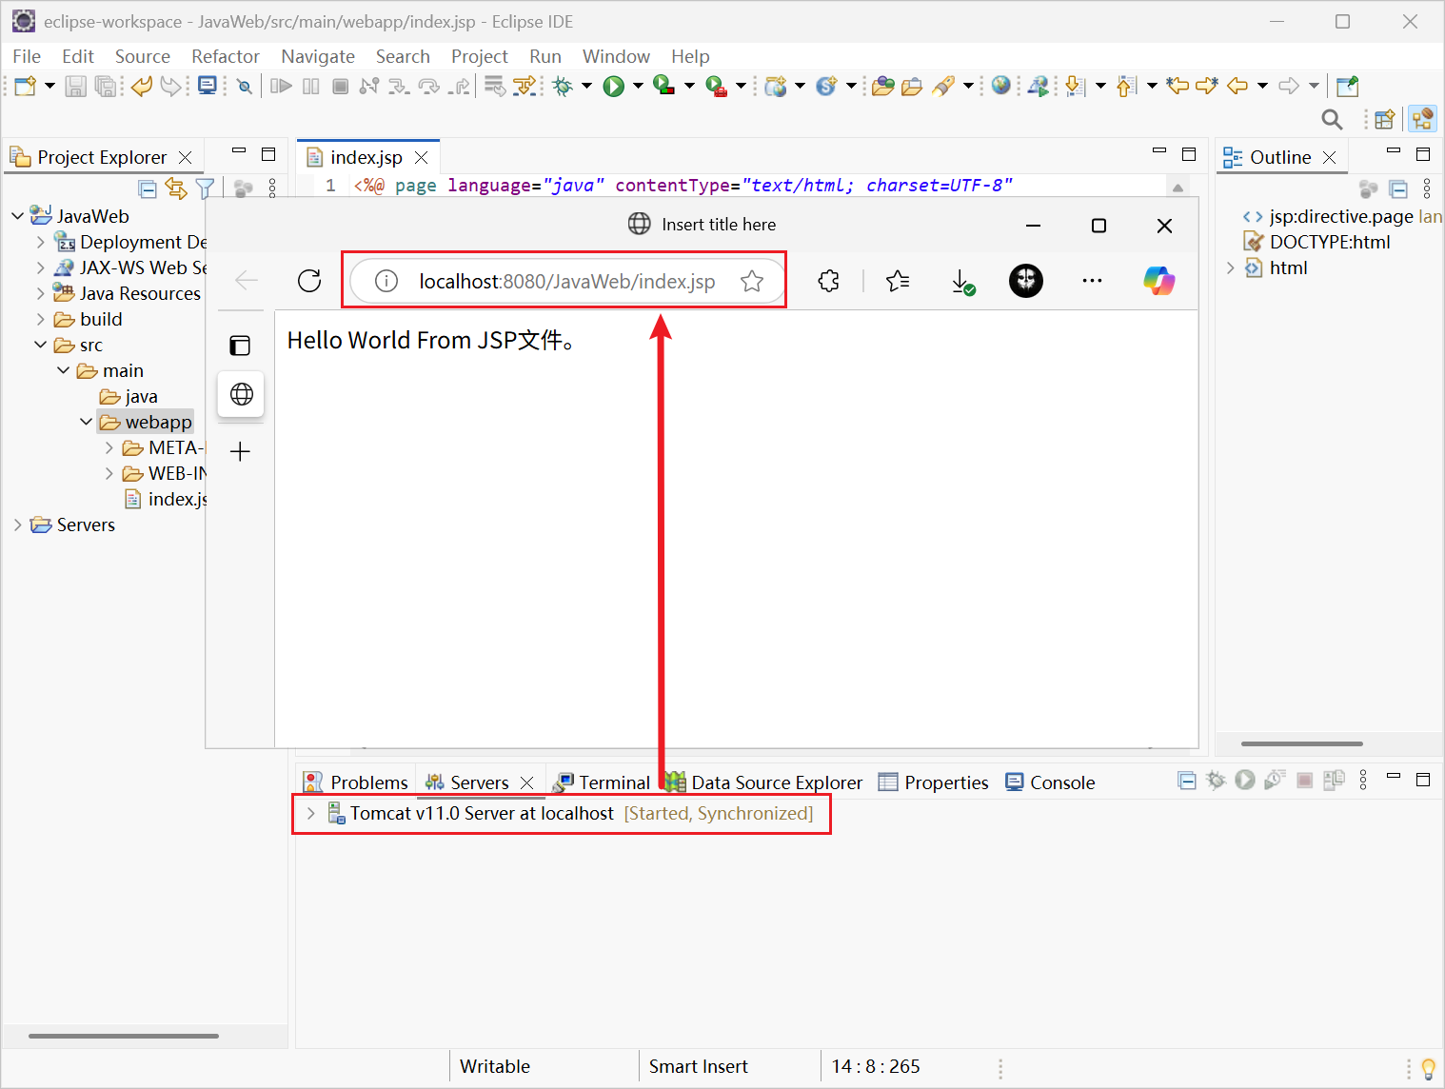The height and width of the screenshot is (1089, 1445).
Task: Refresh the browser page
Action: point(309,281)
